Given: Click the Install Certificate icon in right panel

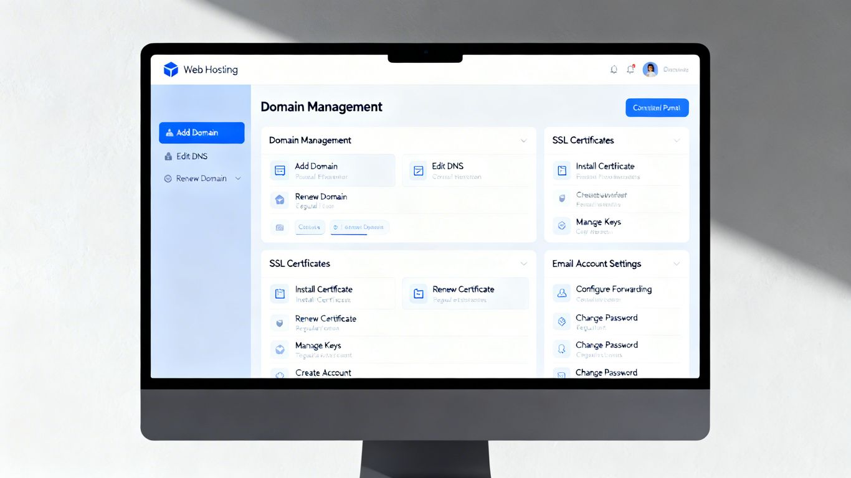Looking at the screenshot, I should [562, 171].
